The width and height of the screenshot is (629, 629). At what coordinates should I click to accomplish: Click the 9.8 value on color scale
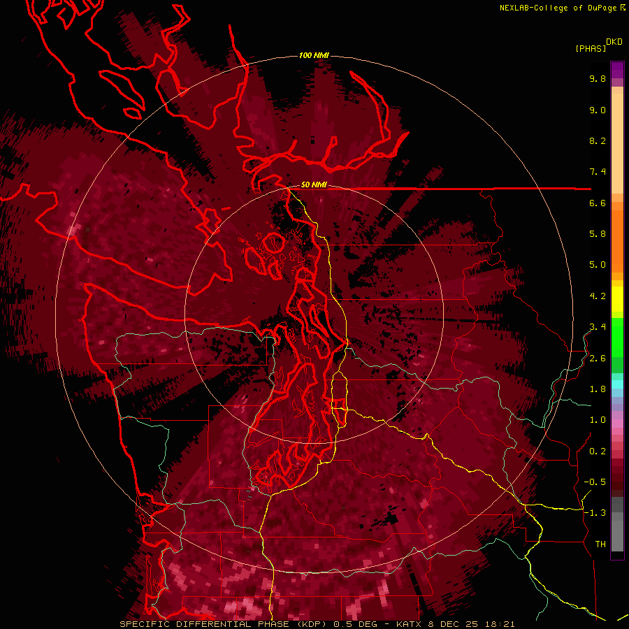pyautogui.click(x=598, y=78)
